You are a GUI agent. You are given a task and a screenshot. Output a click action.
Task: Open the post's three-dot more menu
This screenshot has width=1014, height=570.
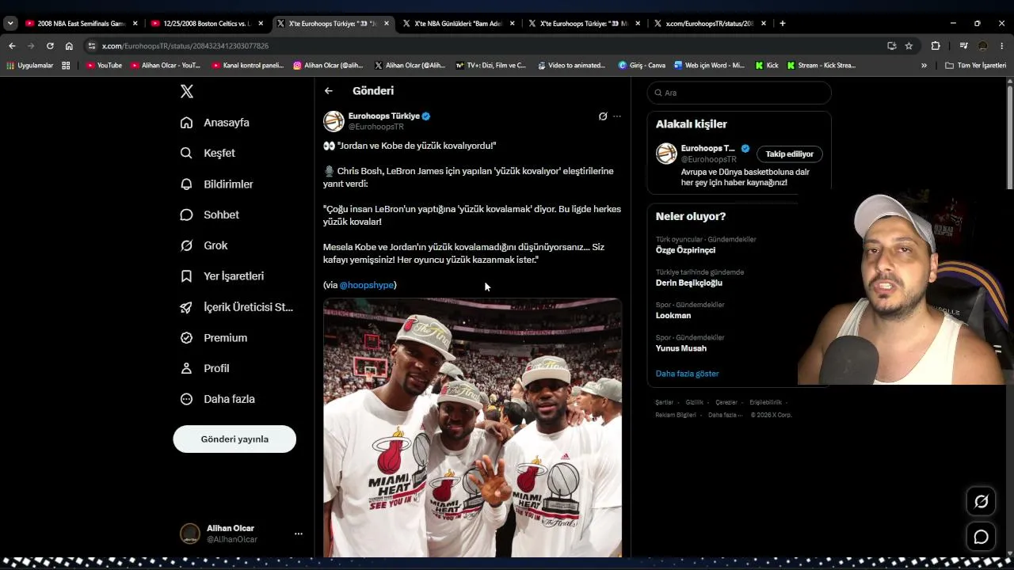[x=617, y=116]
